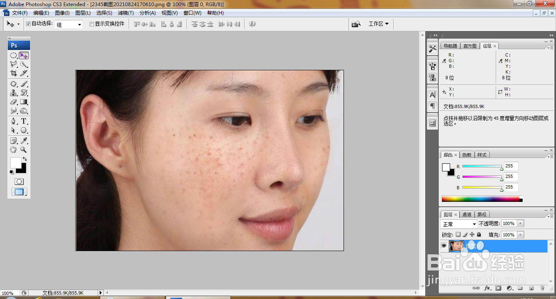Select the Eyedropper tool
556x299 pixels.
coord(24,141)
